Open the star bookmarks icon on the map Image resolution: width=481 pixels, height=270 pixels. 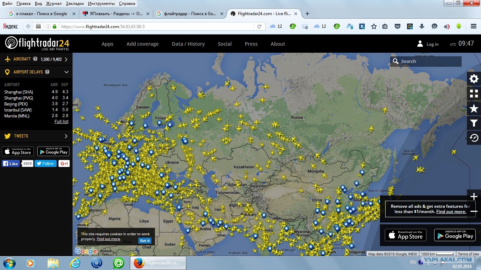(x=474, y=108)
